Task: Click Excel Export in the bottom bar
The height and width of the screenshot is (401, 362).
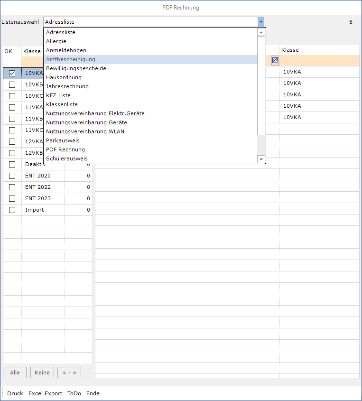Action: coord(45,393)
